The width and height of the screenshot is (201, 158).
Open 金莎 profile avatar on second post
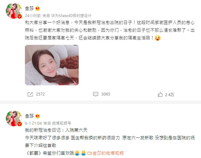[14, 118]
